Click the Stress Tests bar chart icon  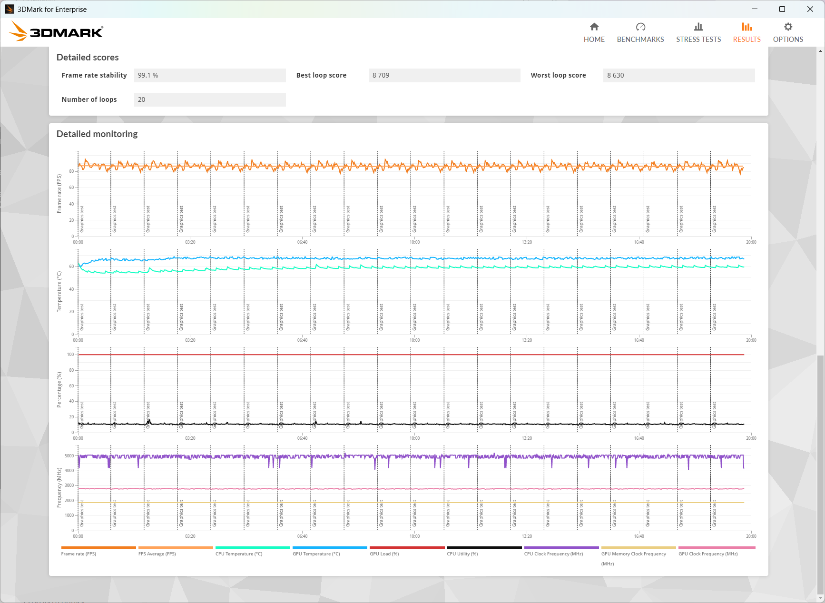pyautogui.click(x=698, y=27)
